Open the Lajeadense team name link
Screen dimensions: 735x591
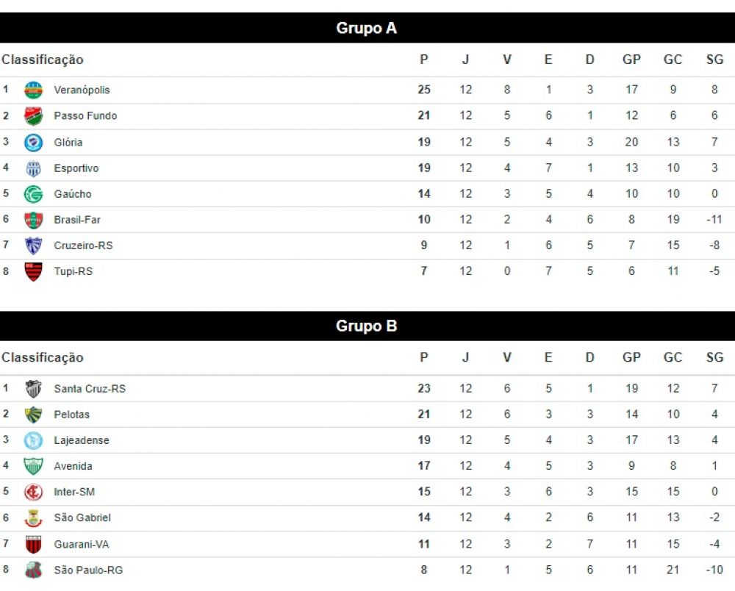[x=82, y=440]
